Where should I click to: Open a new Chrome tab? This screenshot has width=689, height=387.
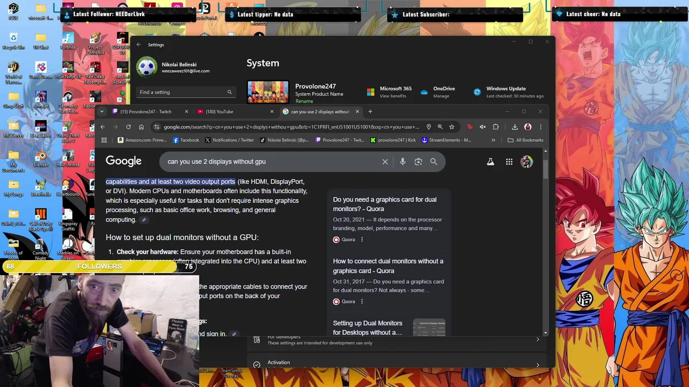pyautogui.click(x=370, y=112)
